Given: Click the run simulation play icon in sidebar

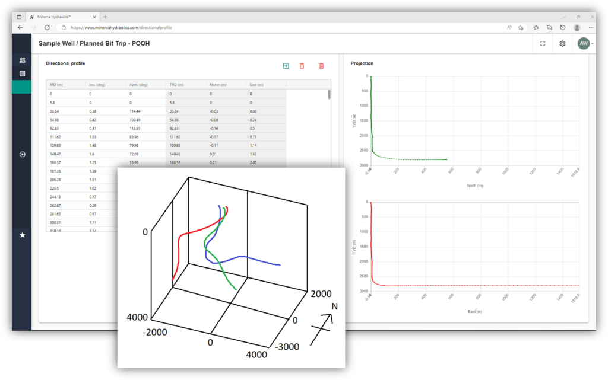Looking at the screenshot, I should pyautogui.click(x=22, y=154).
